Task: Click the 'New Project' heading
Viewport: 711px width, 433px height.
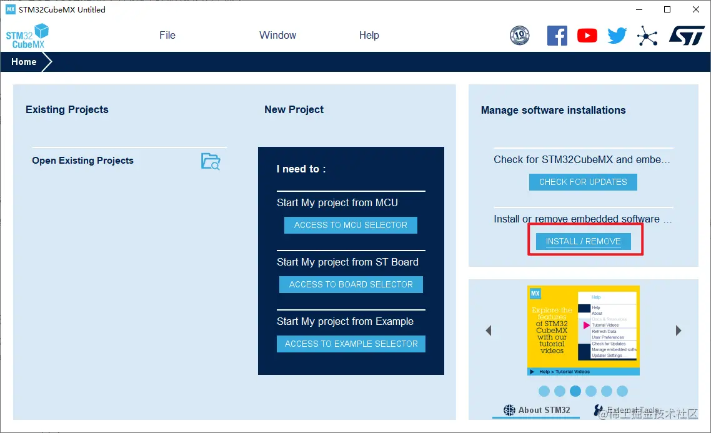Action: coord(294,110)
